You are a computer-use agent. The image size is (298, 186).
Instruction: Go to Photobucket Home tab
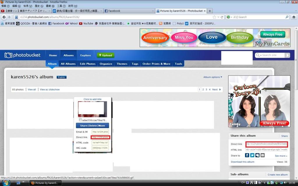point(53,55)
